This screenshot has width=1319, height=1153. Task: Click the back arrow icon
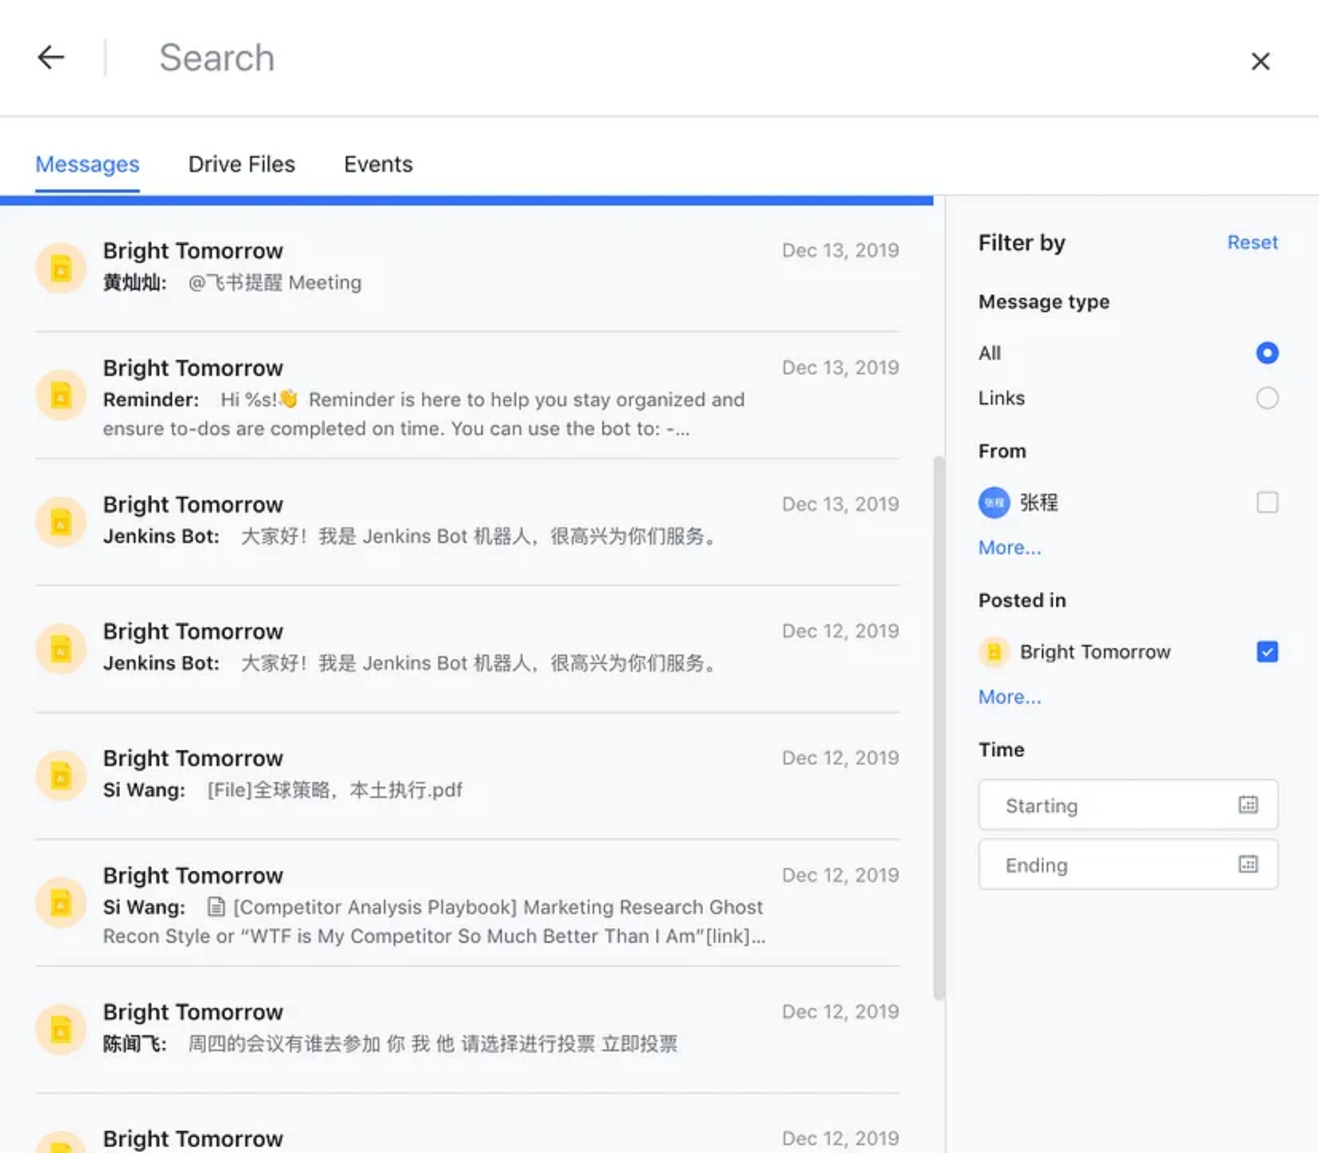pyautogui.click(x=51, y=58)
